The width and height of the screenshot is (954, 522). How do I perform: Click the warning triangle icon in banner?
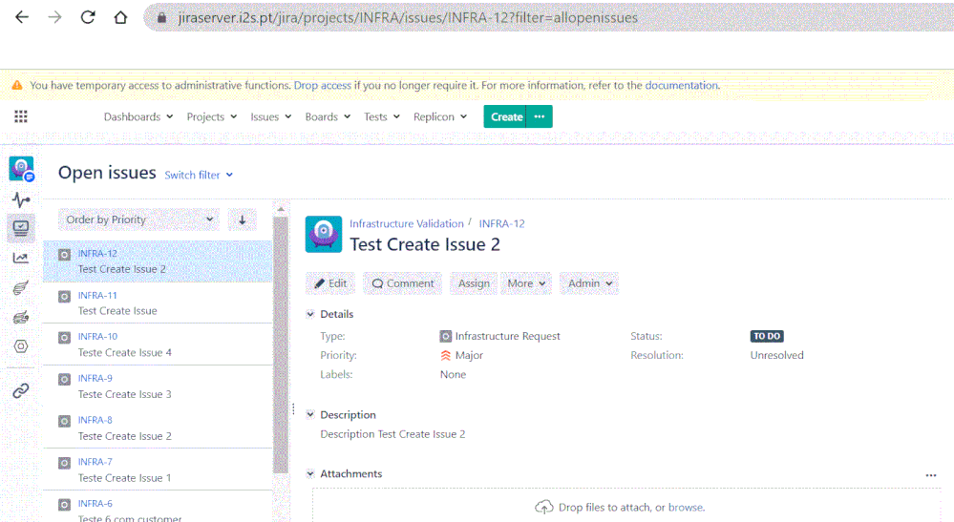(x=17, y=85)
